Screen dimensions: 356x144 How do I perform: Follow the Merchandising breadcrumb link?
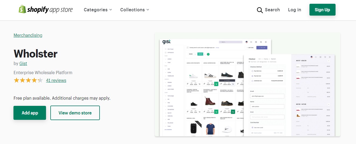coord(28,35)
